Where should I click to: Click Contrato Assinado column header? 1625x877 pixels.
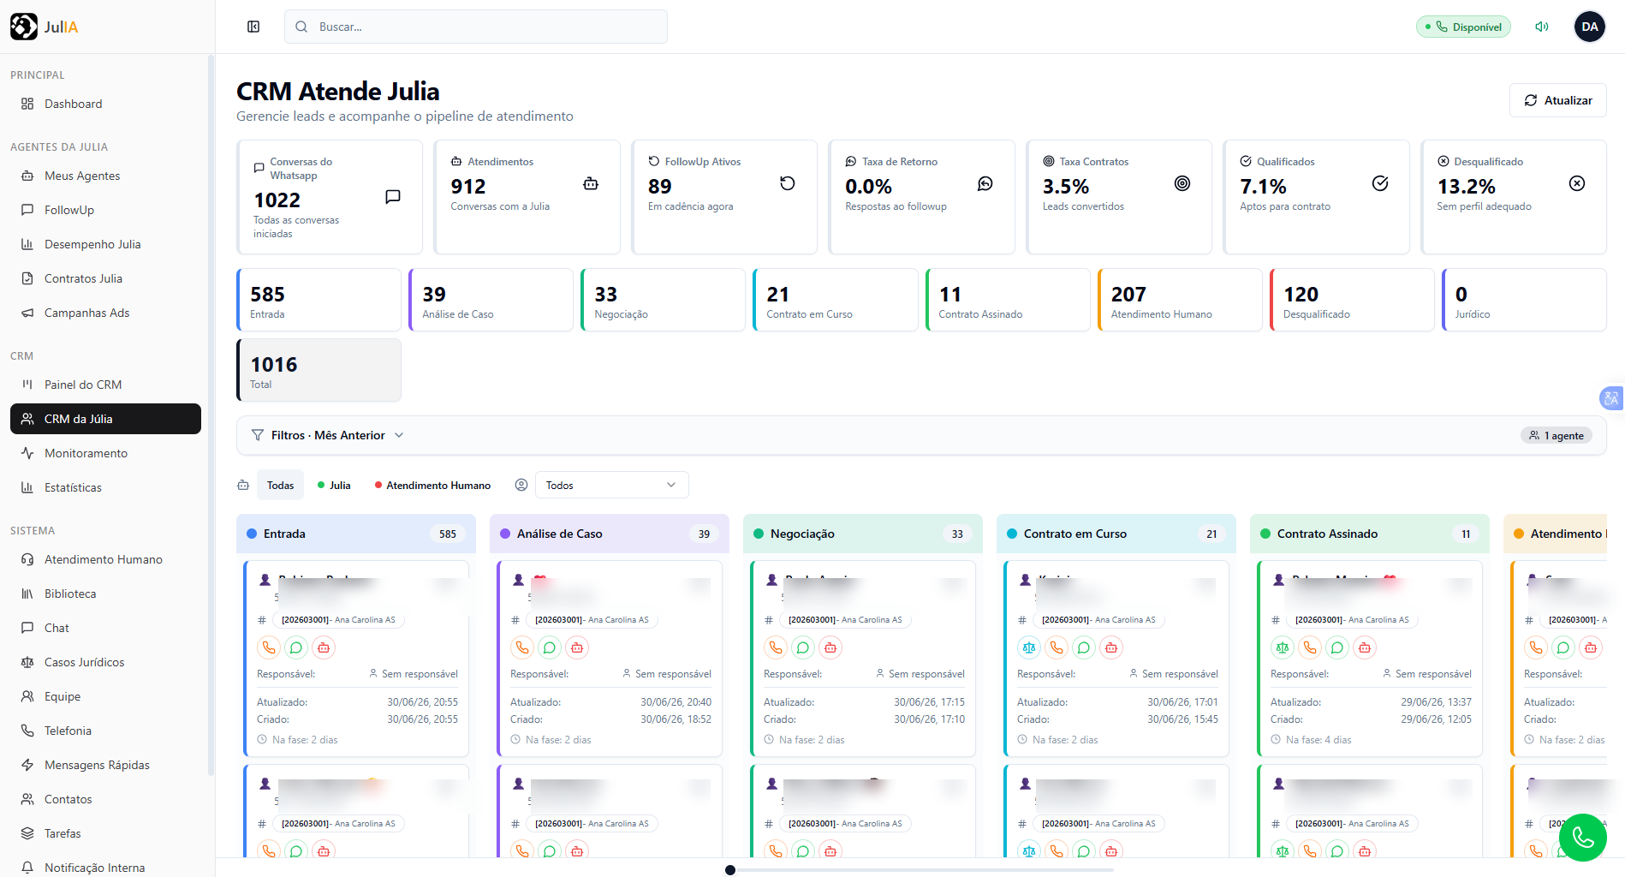pyautogui.click(x=1370, y=534)
